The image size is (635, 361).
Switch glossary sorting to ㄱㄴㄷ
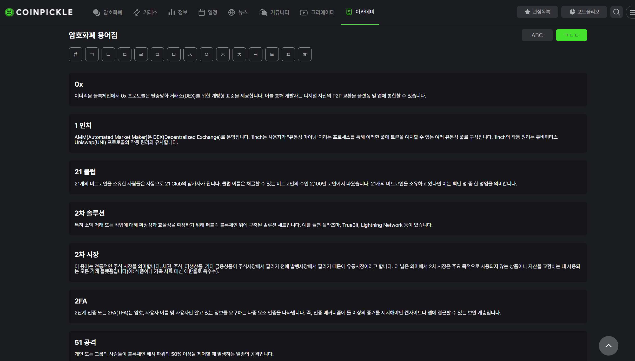point(571,35)
